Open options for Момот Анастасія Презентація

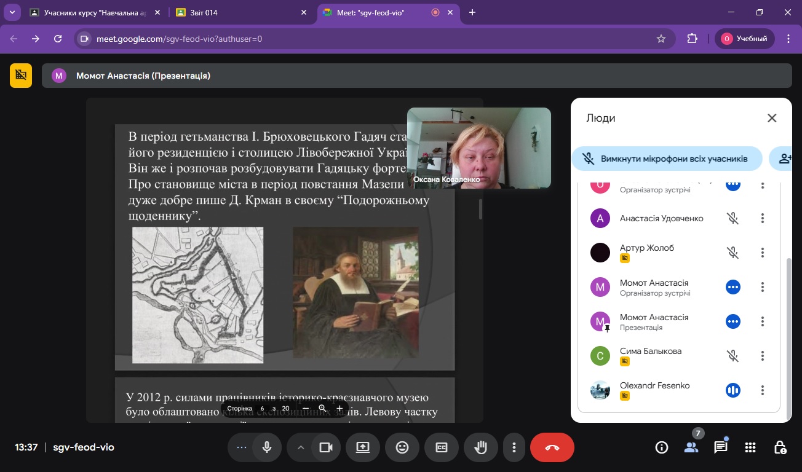762,321
